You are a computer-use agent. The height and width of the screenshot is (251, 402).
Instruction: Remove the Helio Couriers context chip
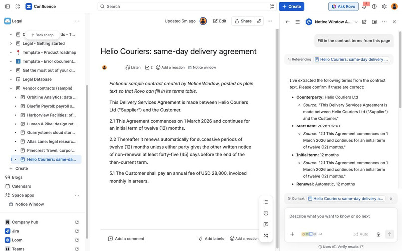[391, 199]
